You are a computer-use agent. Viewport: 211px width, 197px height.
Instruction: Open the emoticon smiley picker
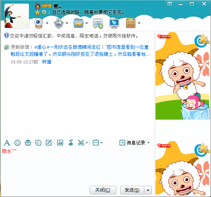pos(17,142)
